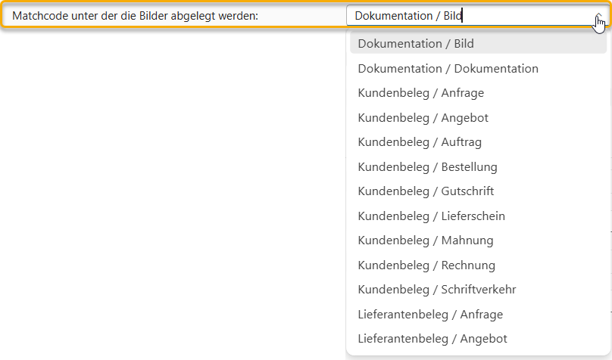The height and width of the screenshot is (360, 612).
Task: Choose "Kundenbeleg / Schriftverkehr" entry
Action: click(x=437, y=290)
